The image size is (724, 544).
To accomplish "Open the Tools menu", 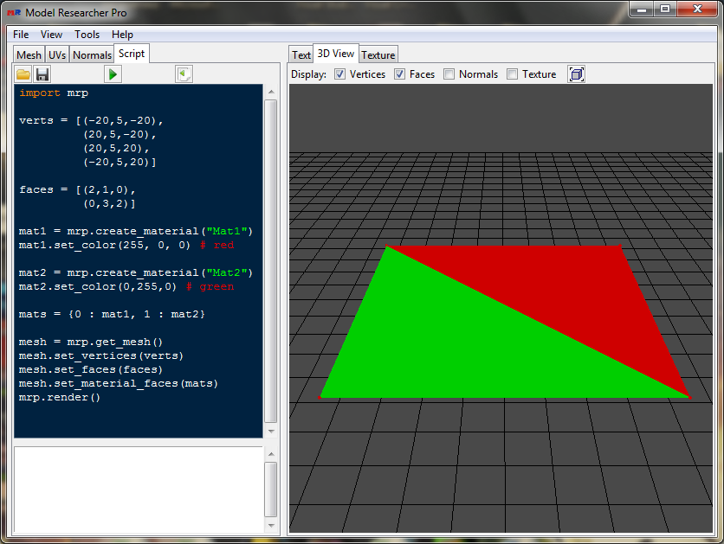I will (x=87, y=35).
